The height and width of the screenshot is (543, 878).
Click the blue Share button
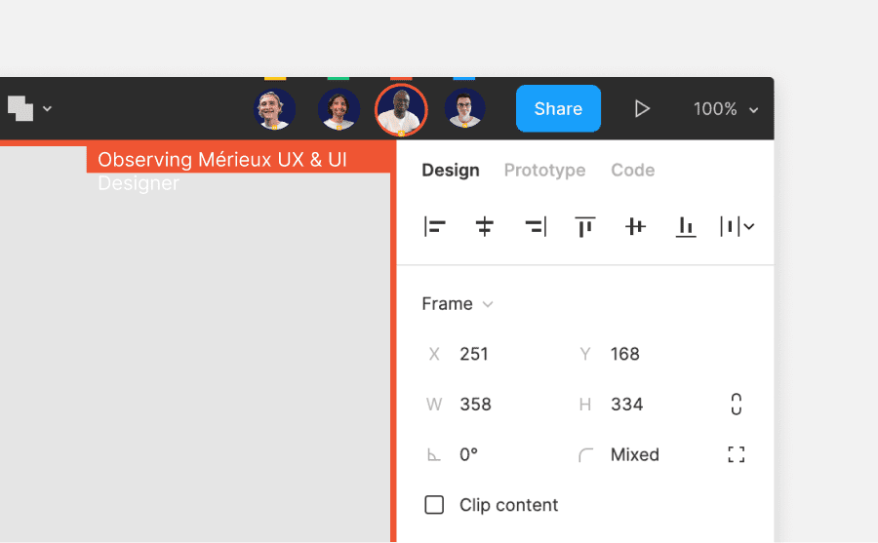pyautogui.click(x=558, y=108)
